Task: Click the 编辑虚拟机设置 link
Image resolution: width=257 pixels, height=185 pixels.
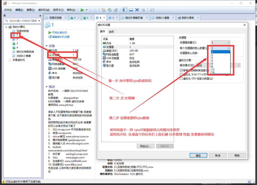Action: [60, 37]
